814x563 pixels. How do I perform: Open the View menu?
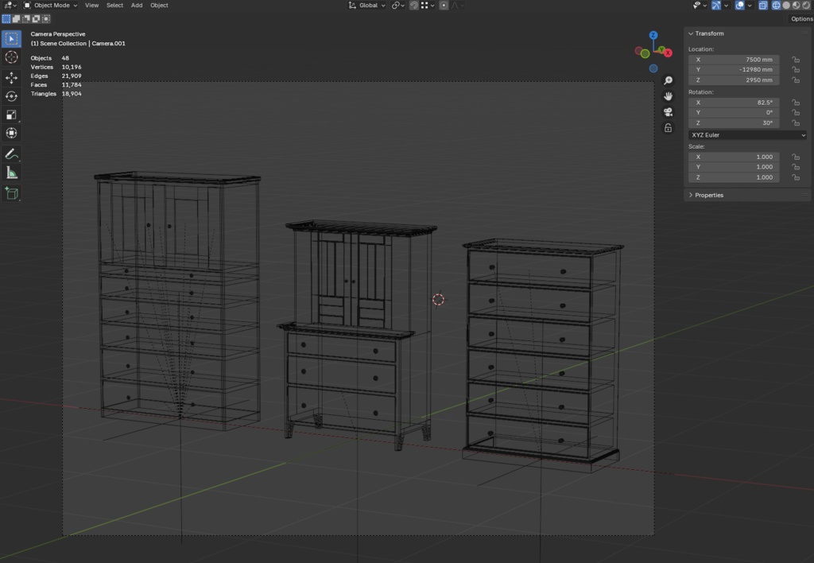[91, 6]
